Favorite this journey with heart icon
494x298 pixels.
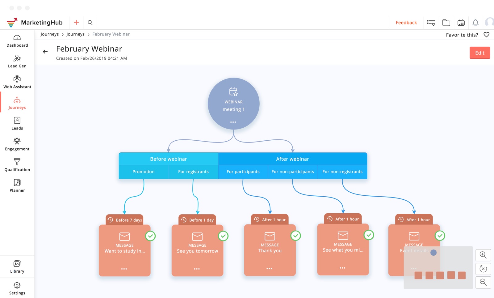(x=486, y=35)
